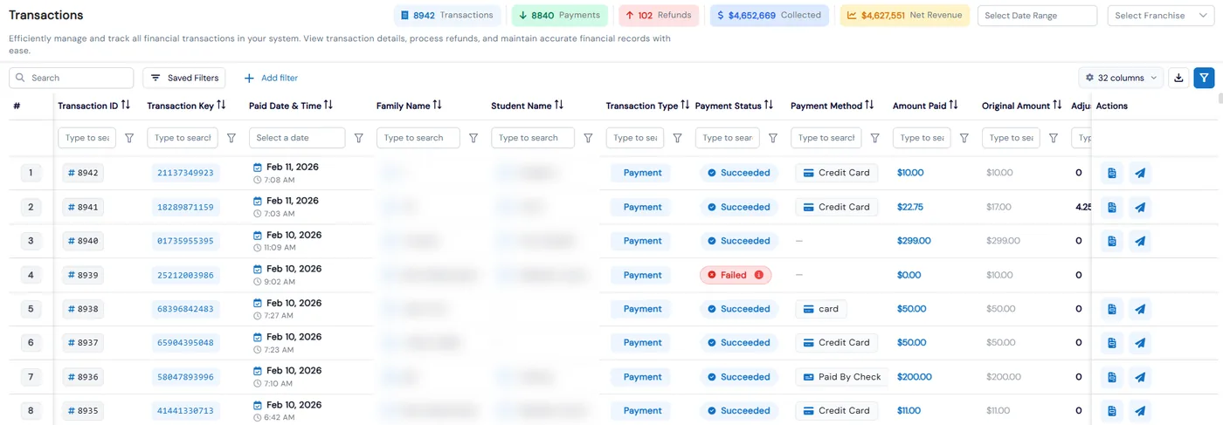The image size is (1223, 425).
Task: Click the 8840 Payments badge
Action: point(560,15)
